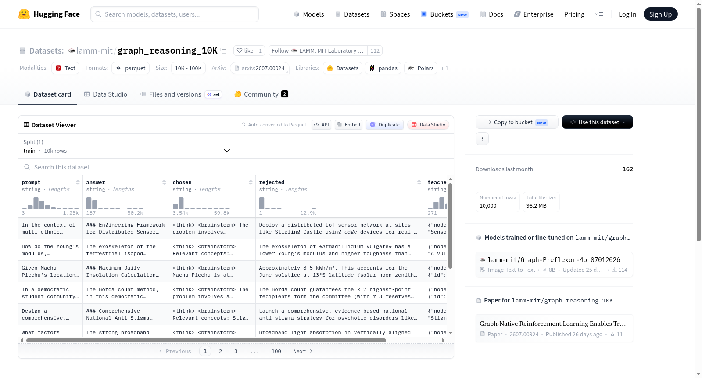Open the lamm-mit/Graph-Preflexor-4b_07012026 model card

pyautogui.click(x=554, y=264)
